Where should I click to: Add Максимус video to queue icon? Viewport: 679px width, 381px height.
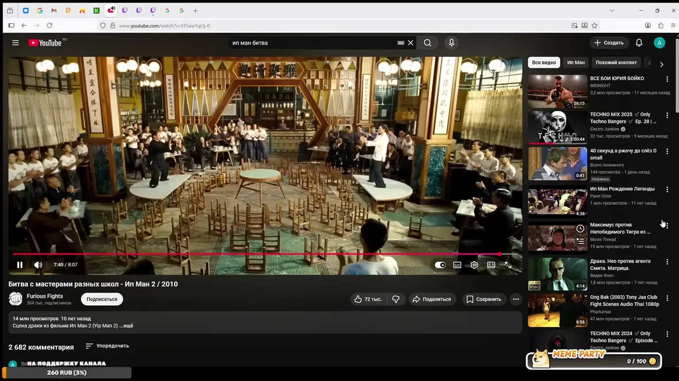coord(580,241)
